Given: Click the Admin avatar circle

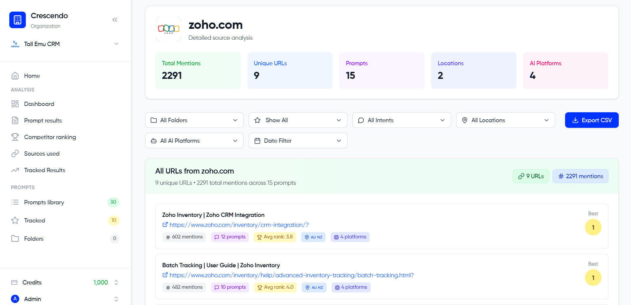Looking at the screenshot, I should pos(15,299).
